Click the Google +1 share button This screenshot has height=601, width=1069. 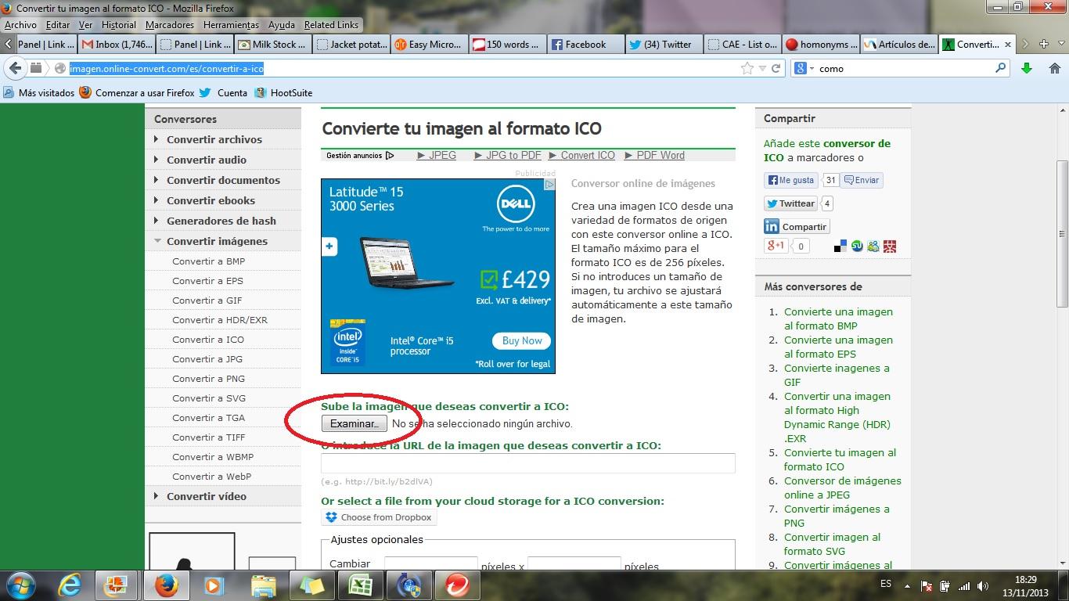776,246
